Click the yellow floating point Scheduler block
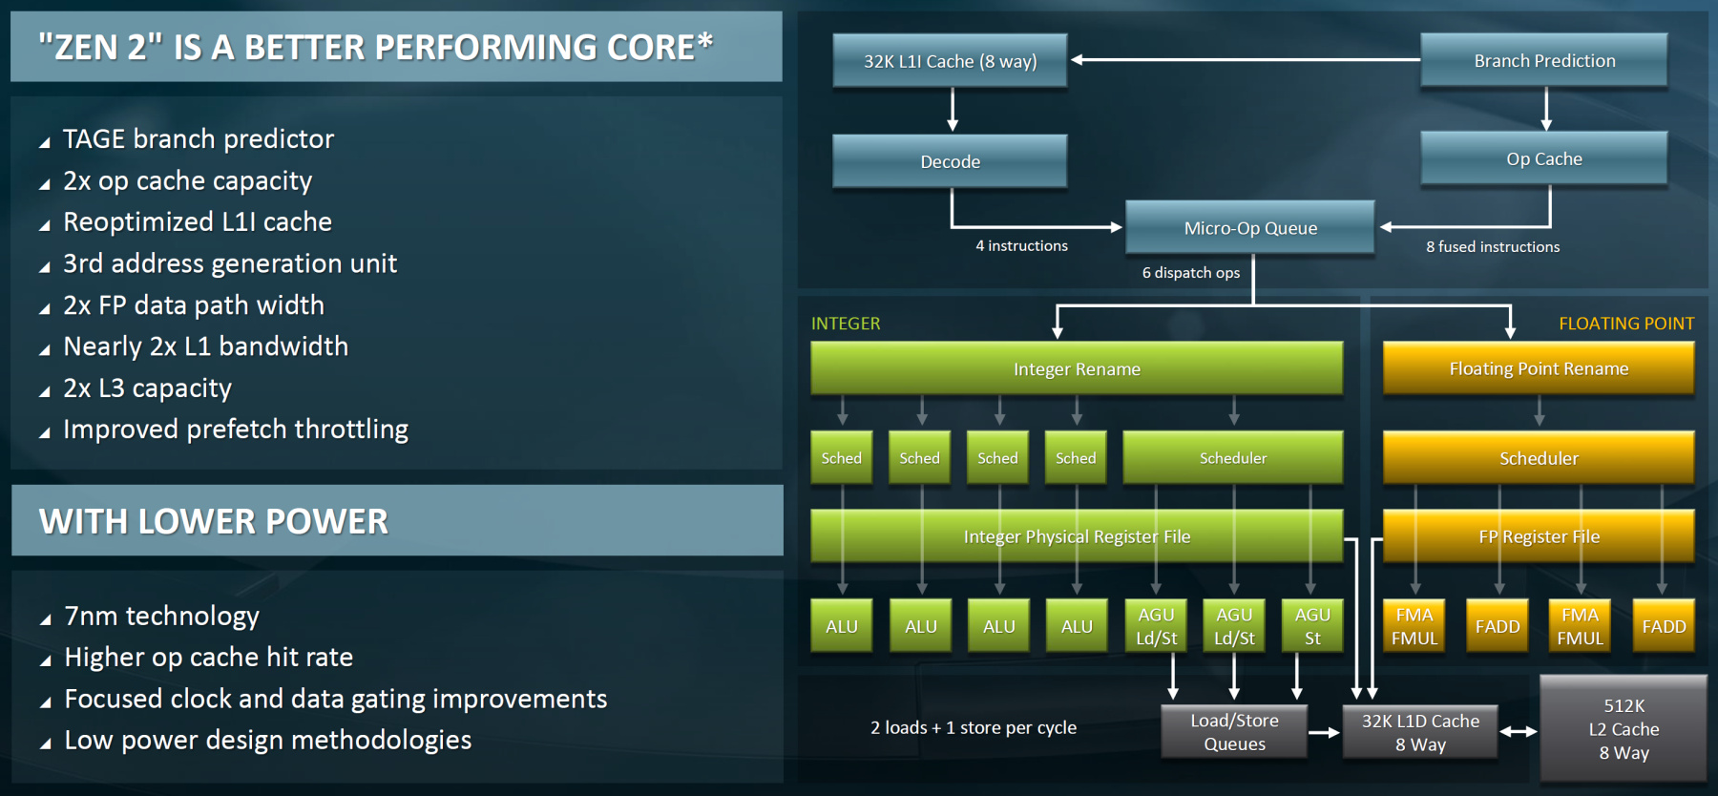The height and width of the screenshot is (796, 1718). (1539, 457)
